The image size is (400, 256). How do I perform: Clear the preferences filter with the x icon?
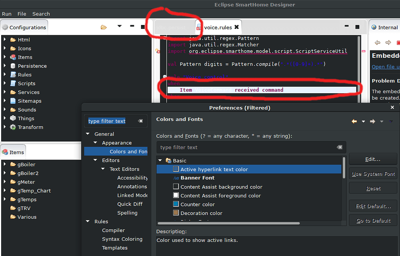pyautogui.click(x=141, y=121)
